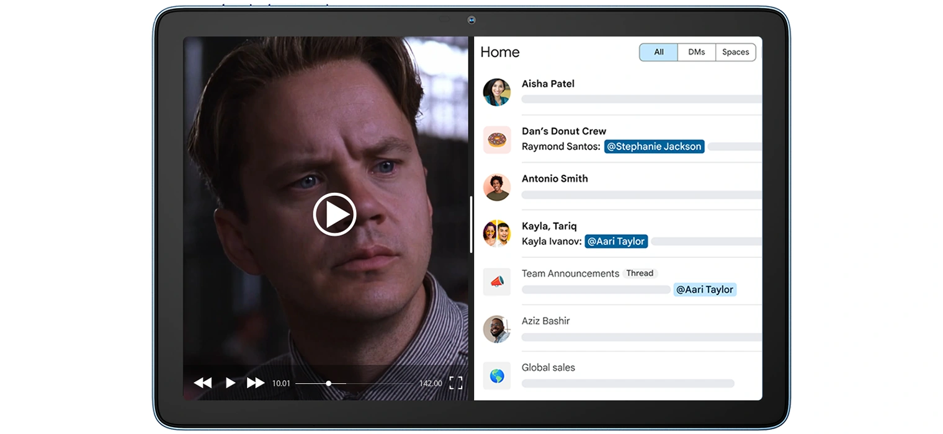Click the elapsed time 10.01
943x434 pixels.
pos(281,383)
